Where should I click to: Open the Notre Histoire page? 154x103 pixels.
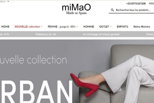pos(142,27)
